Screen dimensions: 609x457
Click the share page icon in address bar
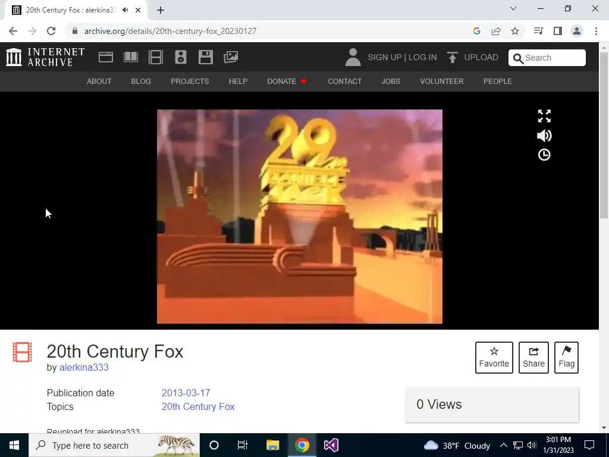coord(496,31)
